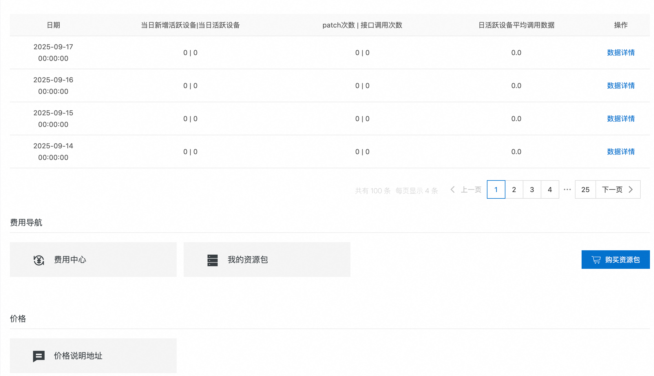
Task: Open 数据详情 for 2025-09-17
Action: pos(621,53)
